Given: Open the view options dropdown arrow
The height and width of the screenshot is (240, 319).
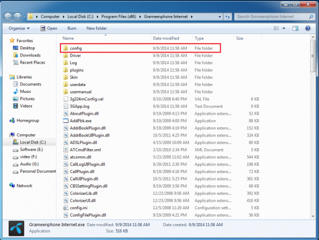Looking at the screenshot, I should tap(284, 28).
